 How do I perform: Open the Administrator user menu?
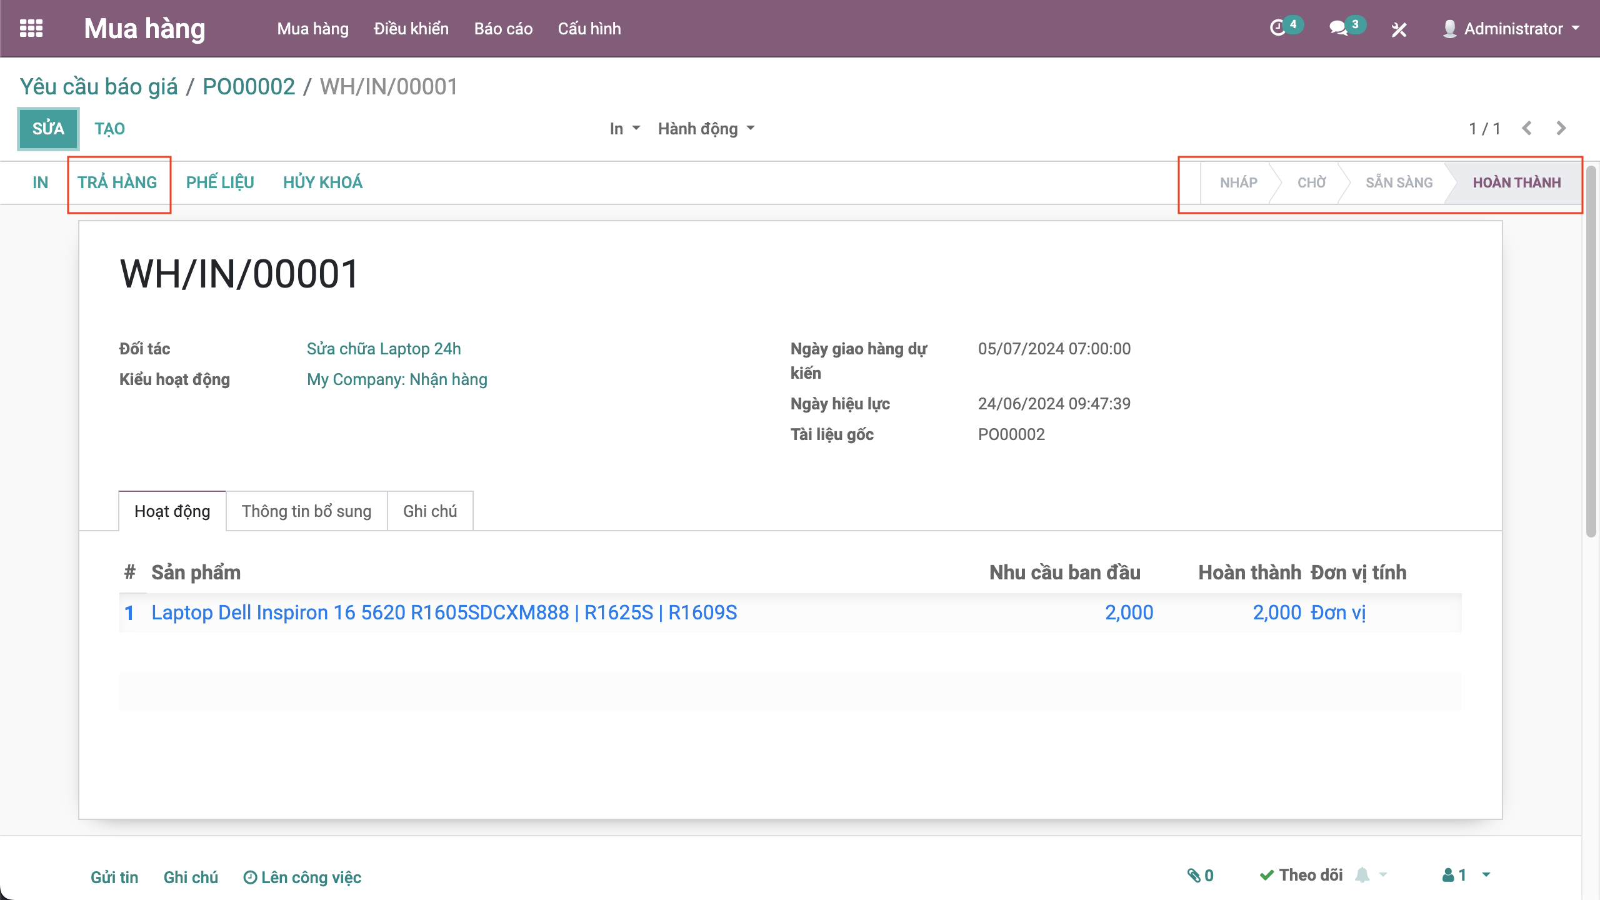tap(1512, 29)
